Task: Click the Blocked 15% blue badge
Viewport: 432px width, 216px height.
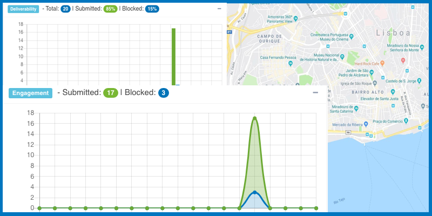Action: (x=152, y=9)
